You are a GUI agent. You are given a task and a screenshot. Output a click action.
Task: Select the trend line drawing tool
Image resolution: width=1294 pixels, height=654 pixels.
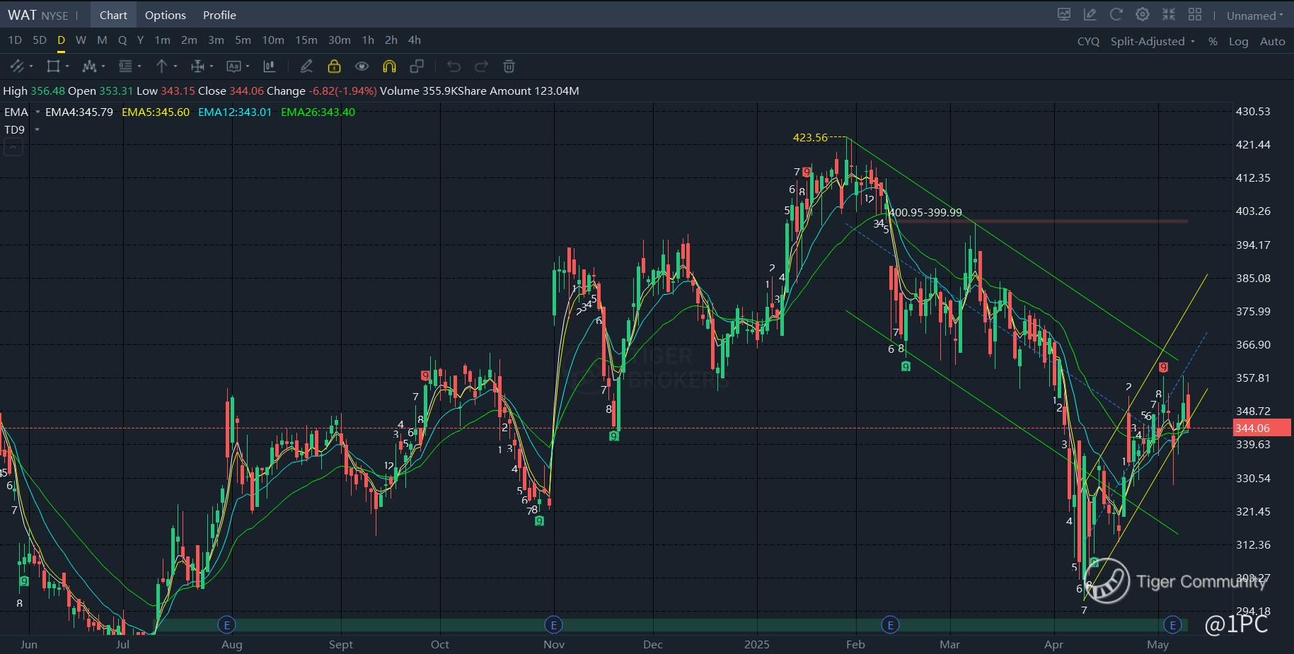pyautogui.click(x=17, y=66)
